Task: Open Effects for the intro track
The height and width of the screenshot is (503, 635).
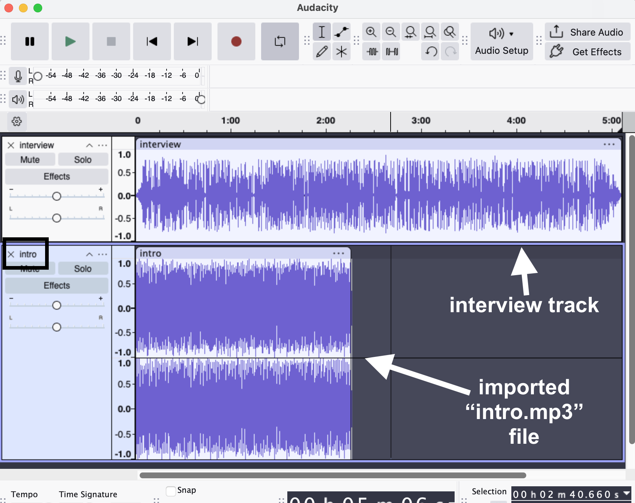Action: (x=57, y=285)
